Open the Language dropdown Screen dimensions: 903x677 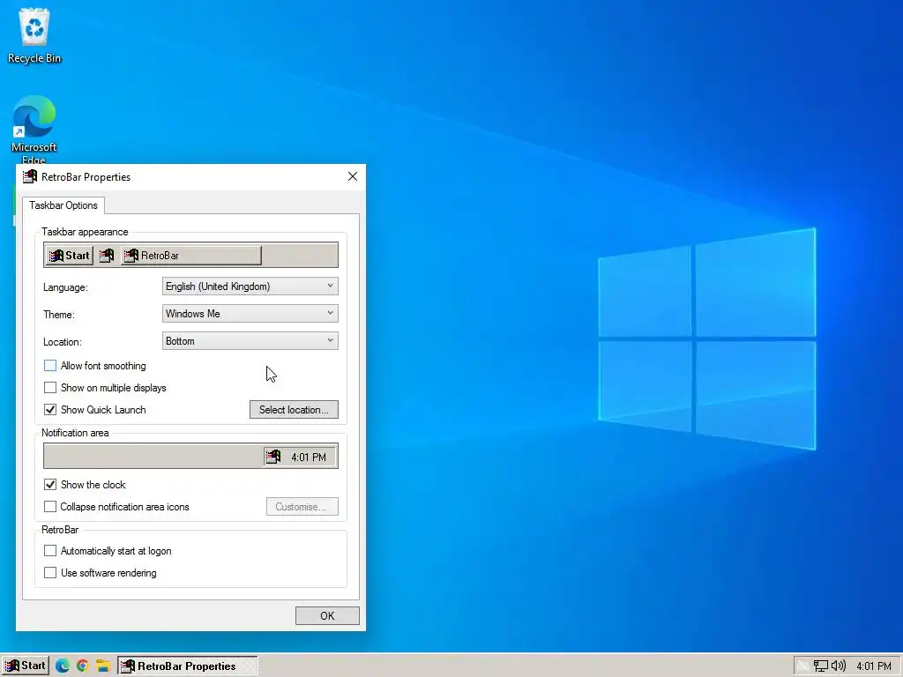(x=250, y=286)
